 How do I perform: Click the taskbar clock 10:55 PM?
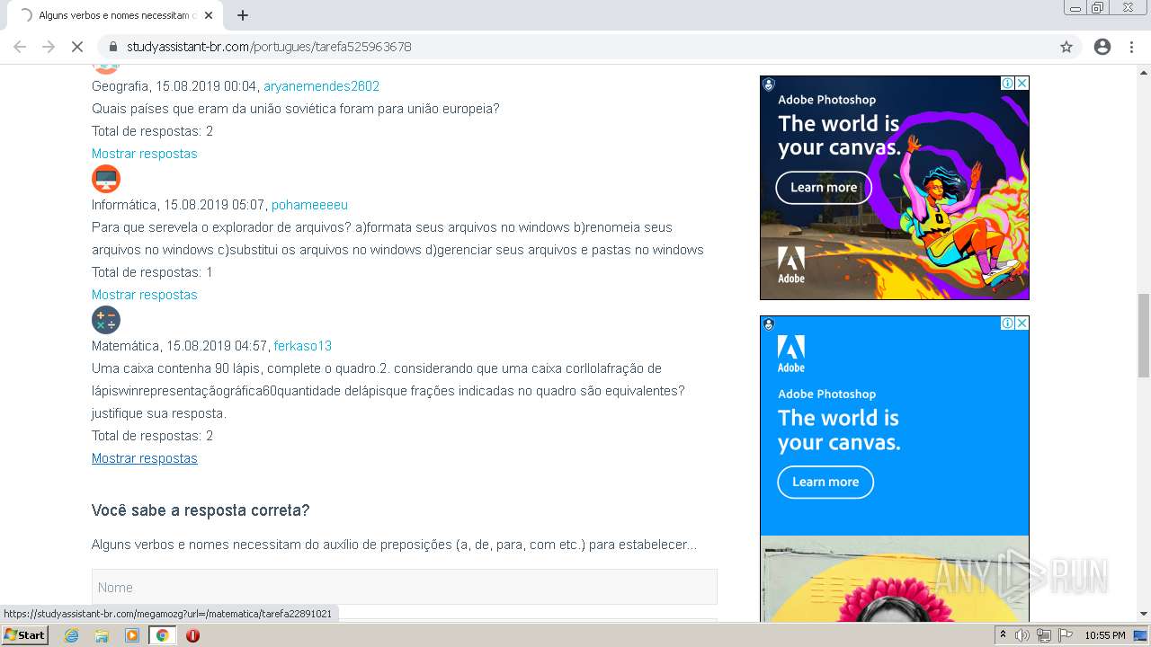(x=1105, y=635)
